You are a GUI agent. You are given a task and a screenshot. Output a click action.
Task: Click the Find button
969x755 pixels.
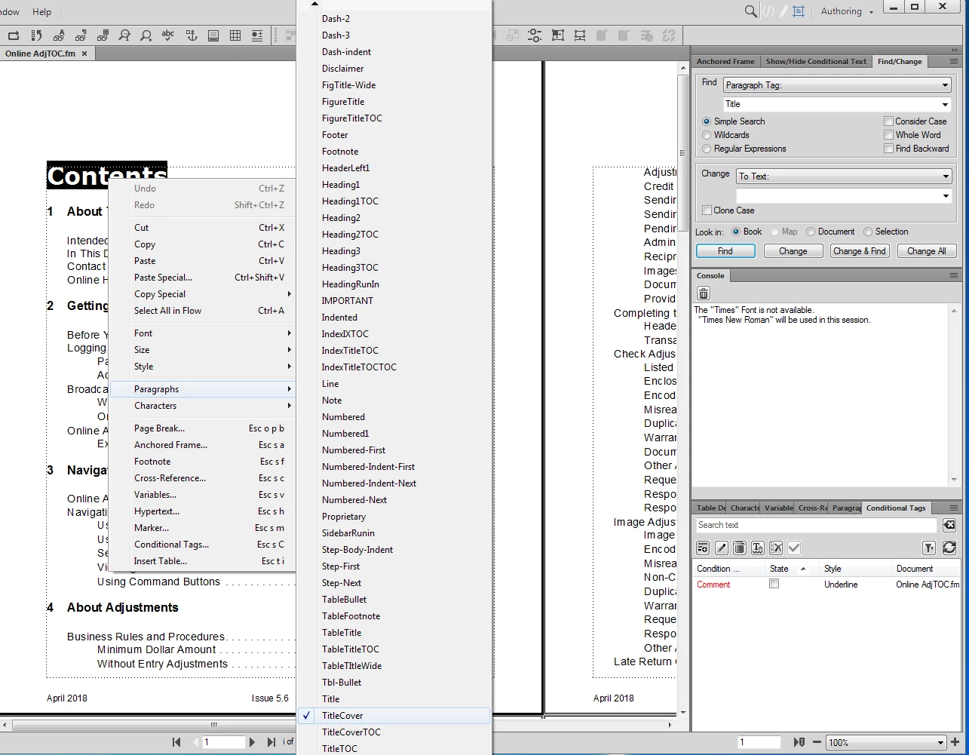[725, 251]
